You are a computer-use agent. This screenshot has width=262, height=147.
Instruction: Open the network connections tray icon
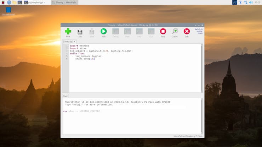[245, 2]
